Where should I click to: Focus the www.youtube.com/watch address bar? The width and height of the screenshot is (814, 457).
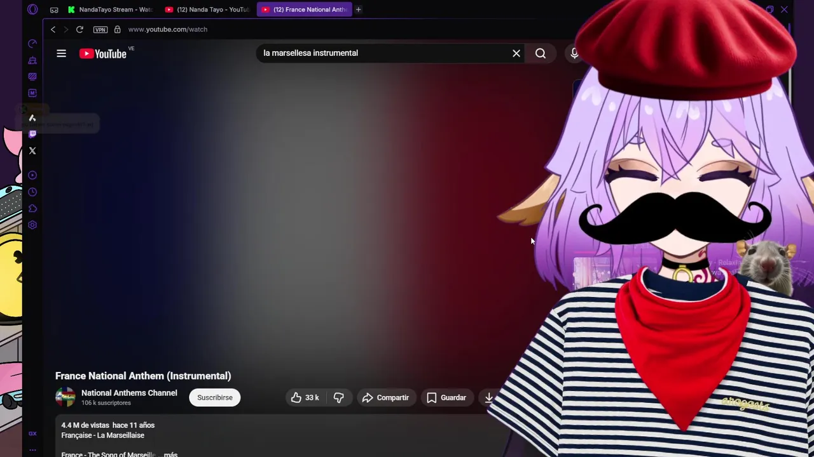click(x=168, y=29)
